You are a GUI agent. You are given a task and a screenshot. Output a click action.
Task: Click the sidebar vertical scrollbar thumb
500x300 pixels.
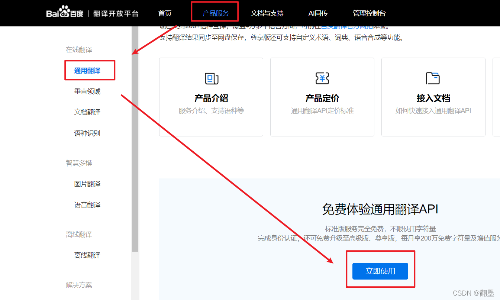pos(135,139)
